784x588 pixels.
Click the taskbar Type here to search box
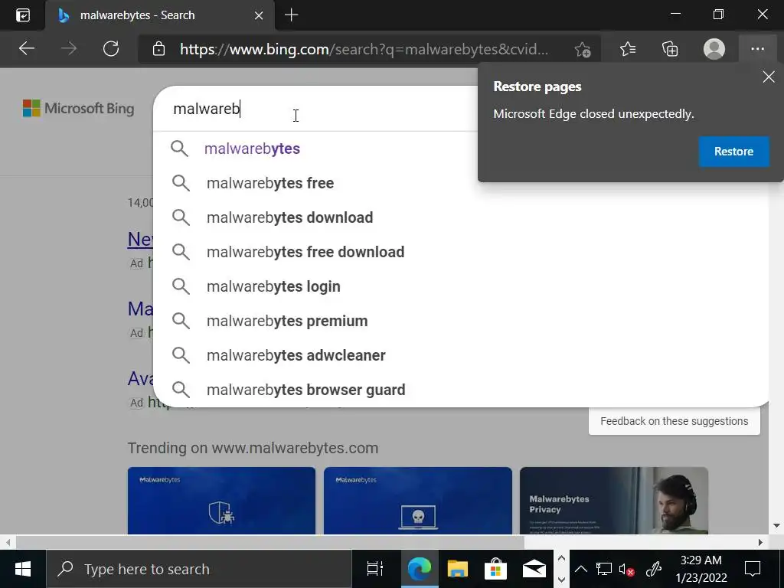(x=199, y=569)
